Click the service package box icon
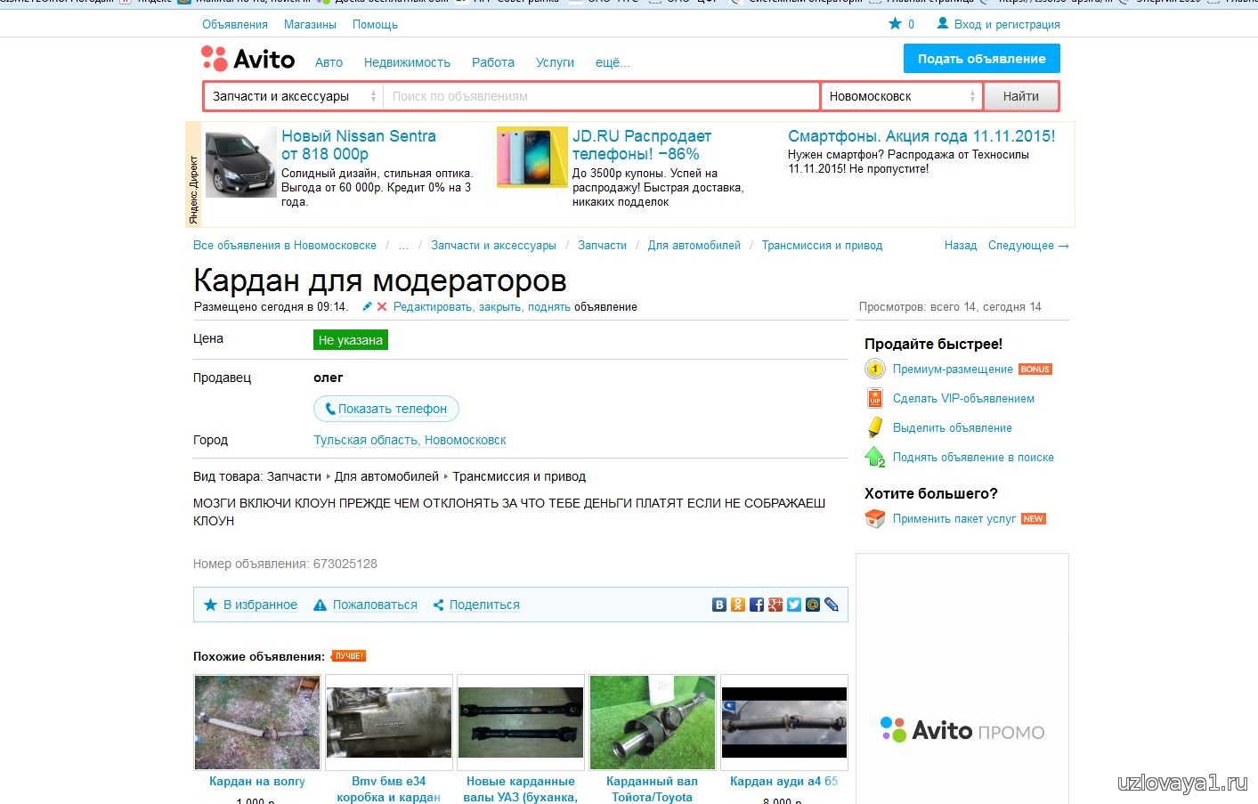Image resolution: width=1258 pixels, height=804 pixels. (x=875, y=518)
